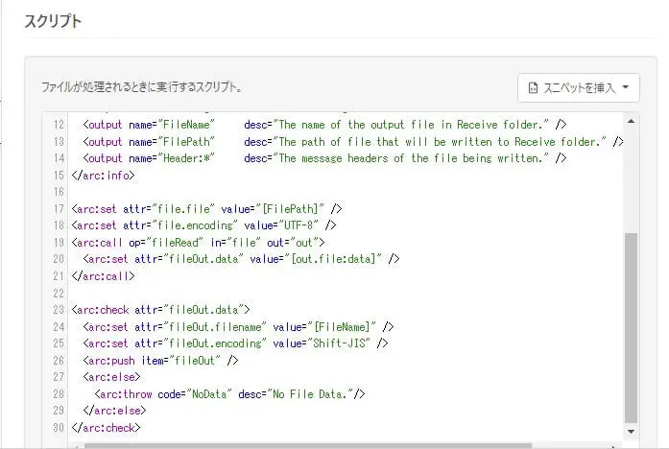Click the ファイルが処理されるときに実行するスクリプト description
The image size is (669, 449).
(x=142, y=87)
